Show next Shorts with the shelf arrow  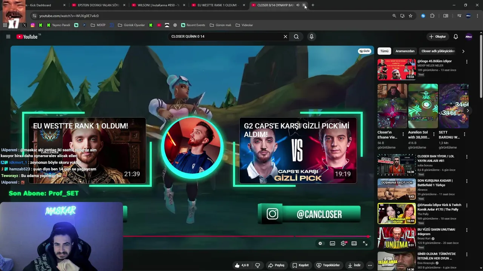click(468, 111)
